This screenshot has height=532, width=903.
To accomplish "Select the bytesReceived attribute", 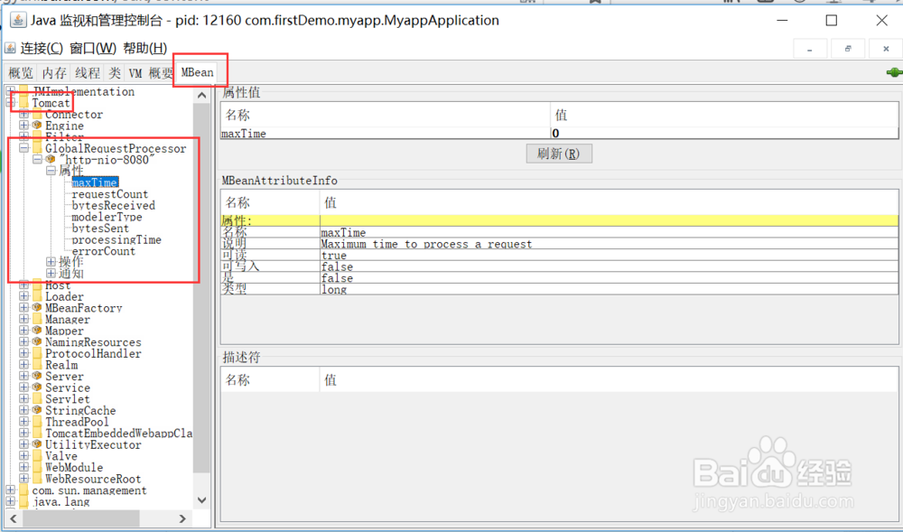I will [114, 206].
